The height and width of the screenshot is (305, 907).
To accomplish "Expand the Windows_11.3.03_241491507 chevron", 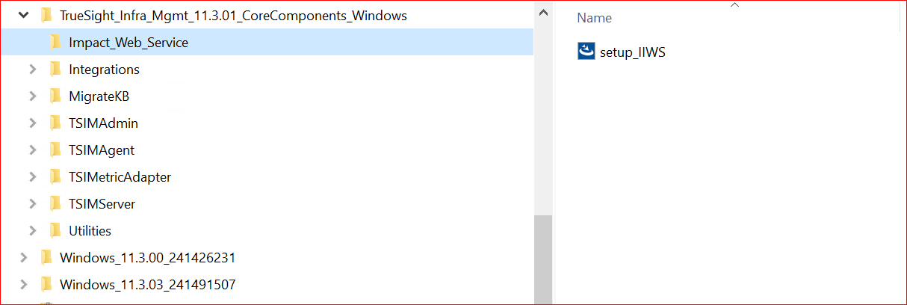I will coord(24,285).
